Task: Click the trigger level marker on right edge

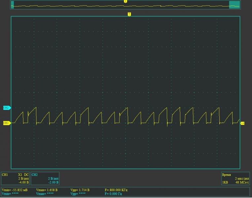Action: (x=242, y=123)
